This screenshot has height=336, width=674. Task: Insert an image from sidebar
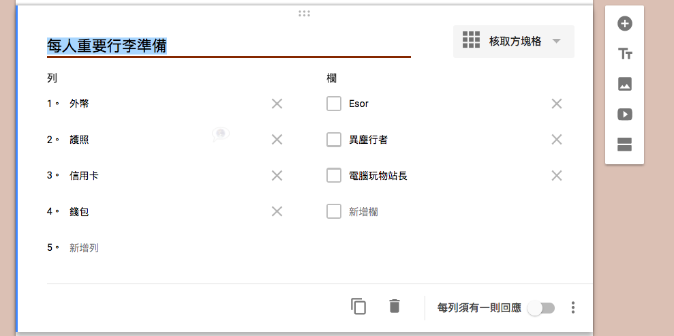(x=624, y=84)
